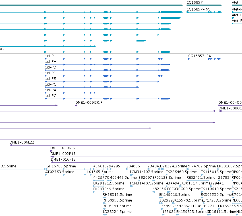Click the DME1-002P15 clone label
This screenshot has width=242, height=216.
(63, 154)
